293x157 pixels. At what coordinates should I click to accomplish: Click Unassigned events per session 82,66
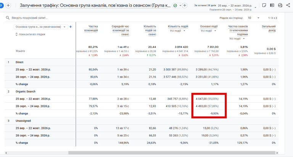[x=152, y=128]
